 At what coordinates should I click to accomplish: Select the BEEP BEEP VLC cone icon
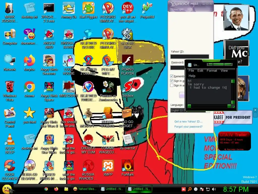click(x=10, y=144)
